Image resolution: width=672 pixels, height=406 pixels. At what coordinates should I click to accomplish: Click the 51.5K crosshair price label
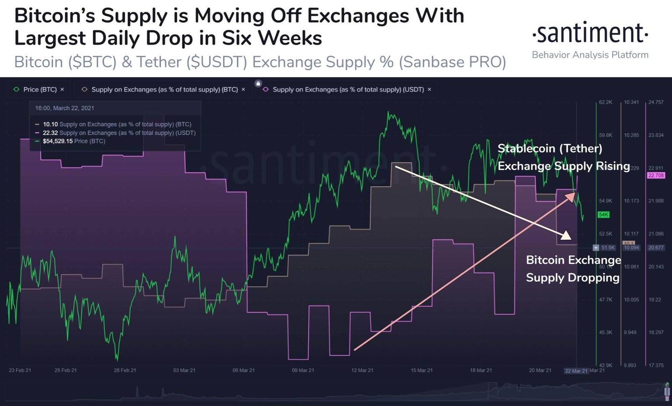click(608, 248)
